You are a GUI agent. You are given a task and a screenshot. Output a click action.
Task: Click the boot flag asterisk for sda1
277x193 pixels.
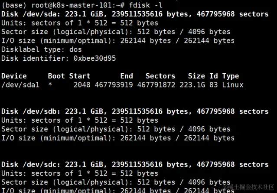pyautogui.click(x=50, y=85)
